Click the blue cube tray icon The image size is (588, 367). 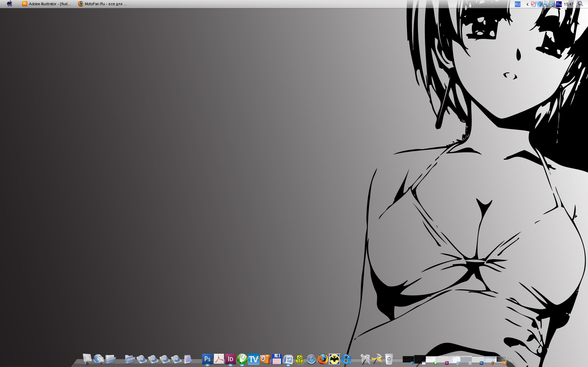tap(540, 4)
